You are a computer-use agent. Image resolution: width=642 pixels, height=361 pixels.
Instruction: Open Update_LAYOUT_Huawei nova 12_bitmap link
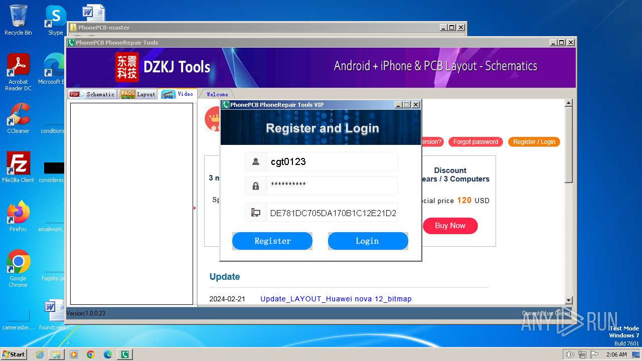336,299
